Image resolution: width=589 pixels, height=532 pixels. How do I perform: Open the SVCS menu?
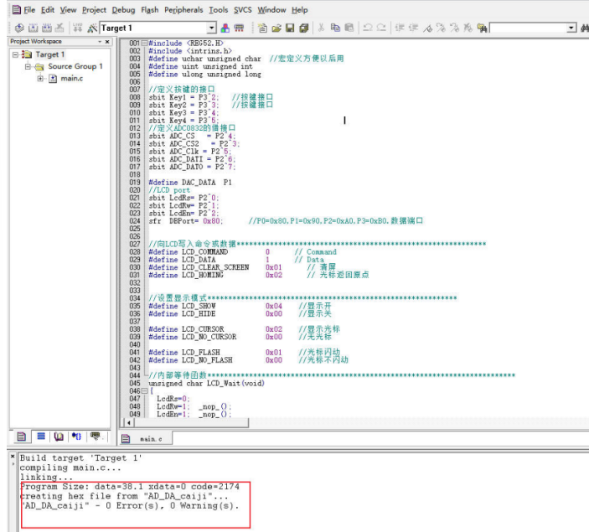[243, 10]
